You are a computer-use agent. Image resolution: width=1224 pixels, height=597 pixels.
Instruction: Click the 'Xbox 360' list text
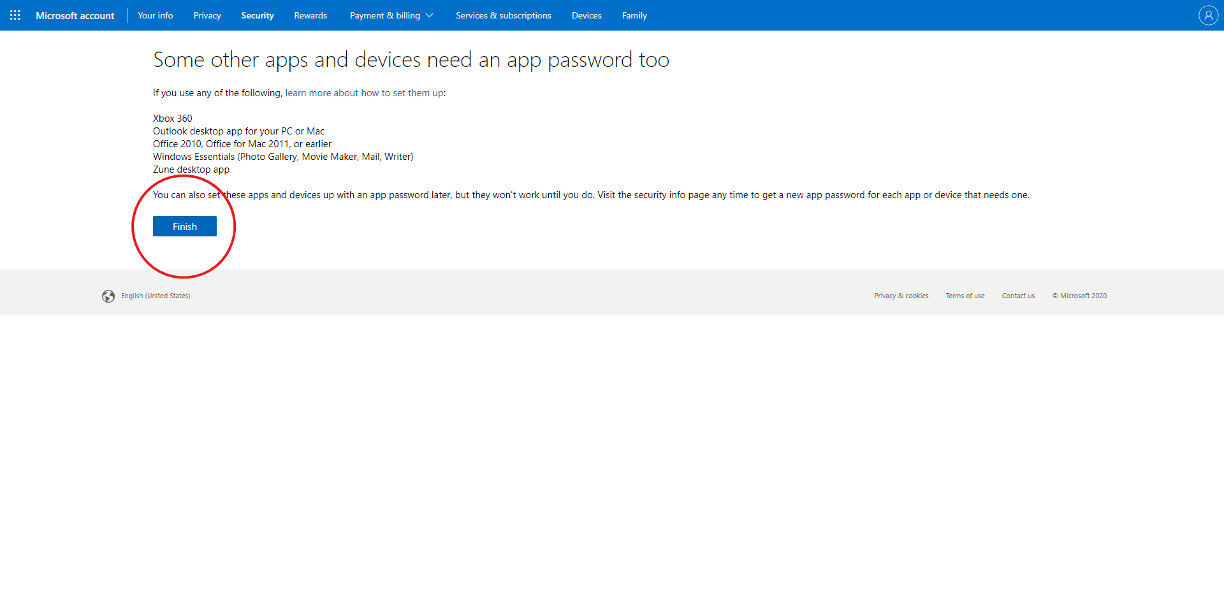click(173, 119)
